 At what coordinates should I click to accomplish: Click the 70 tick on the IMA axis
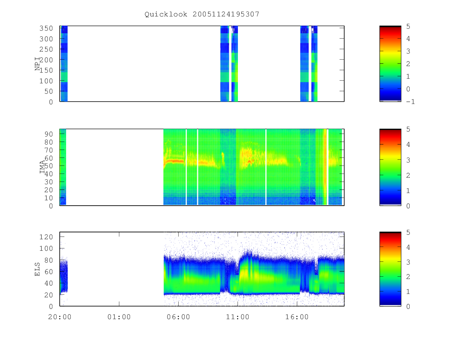tap(49, 150)
